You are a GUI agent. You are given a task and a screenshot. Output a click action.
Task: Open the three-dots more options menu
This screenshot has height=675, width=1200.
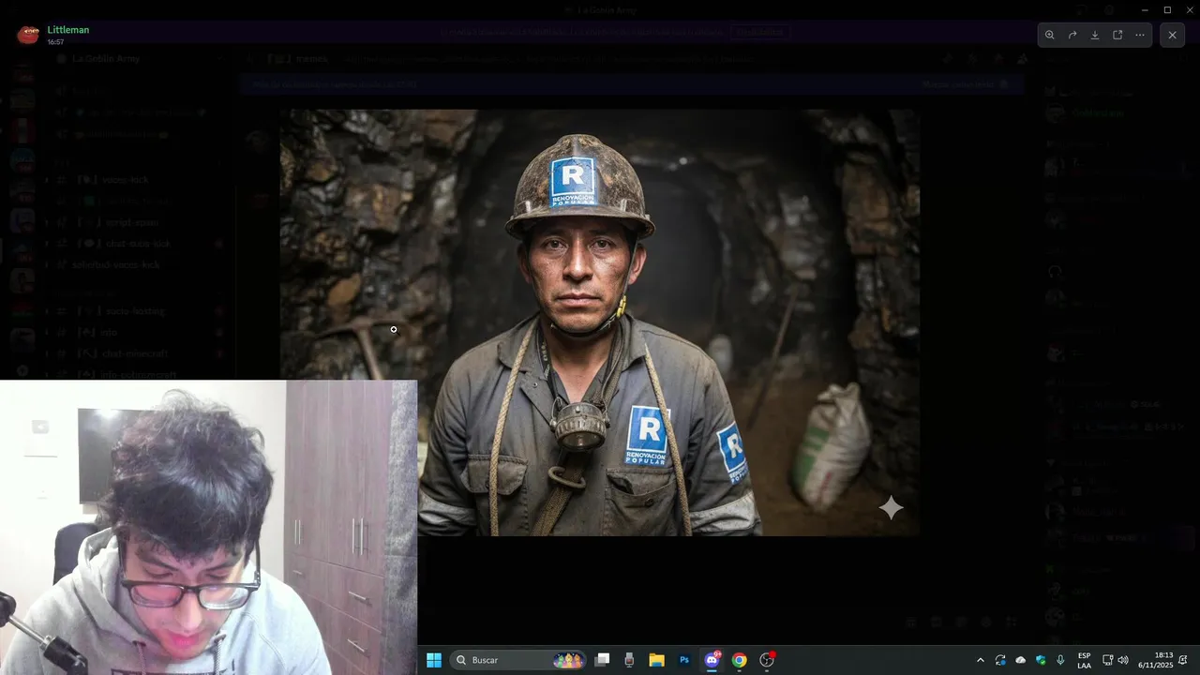pos(1140,35)
